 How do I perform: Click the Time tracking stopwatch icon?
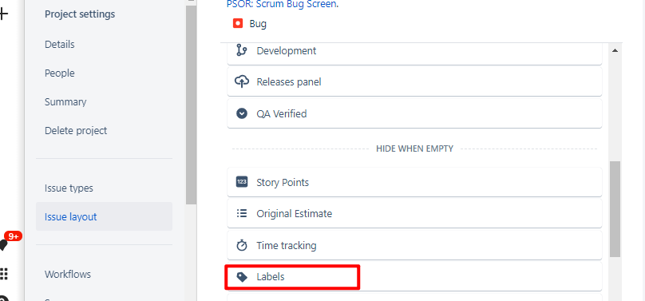(x=242, y=245)
